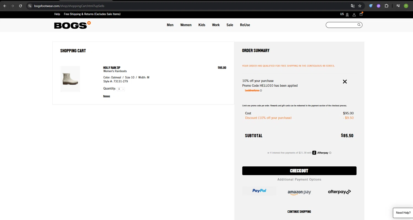The height and width of the screenshot is (220, 413).
Task: Open the media controls music icon
Action: [398, 6]
